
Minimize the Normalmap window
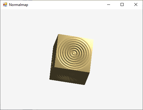tap(109, 4)
